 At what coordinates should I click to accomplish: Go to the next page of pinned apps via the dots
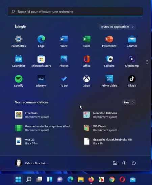point(147,64)
